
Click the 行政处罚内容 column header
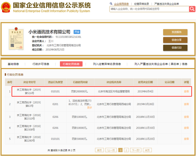click(x=80, y=82)
